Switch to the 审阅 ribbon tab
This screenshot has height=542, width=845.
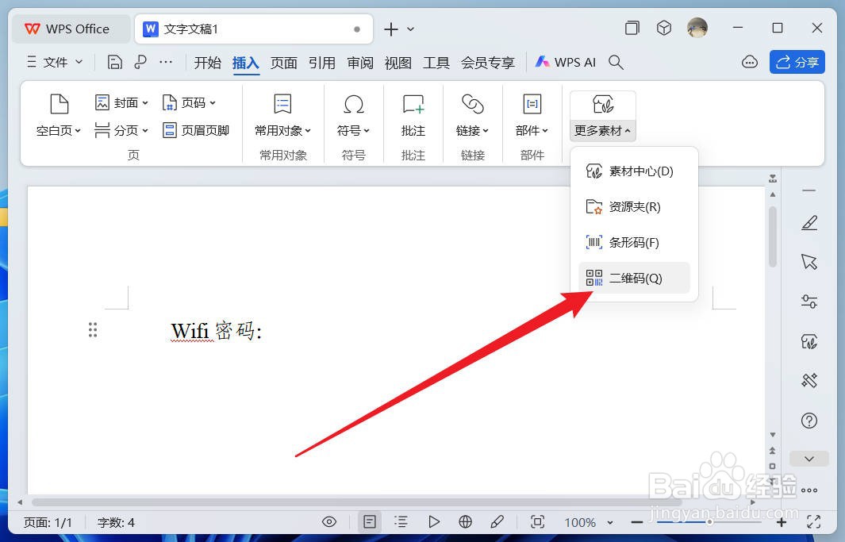point(360,62)
